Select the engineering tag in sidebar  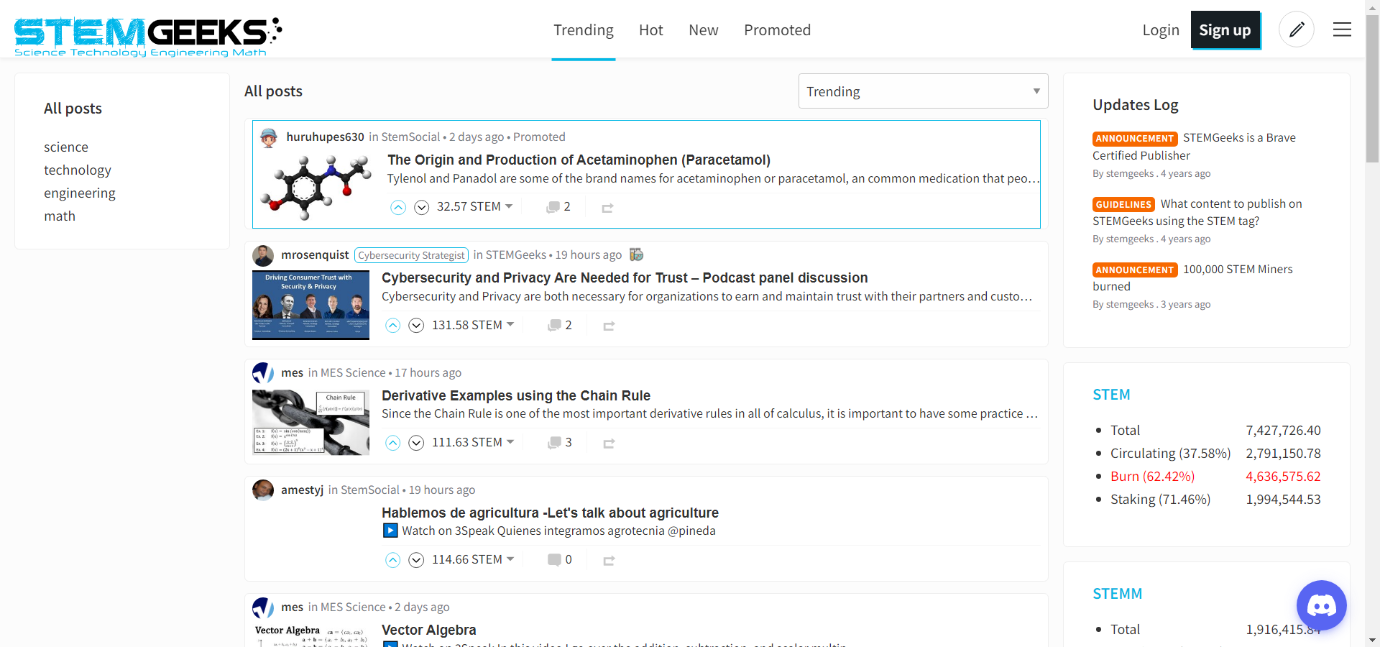80,193
